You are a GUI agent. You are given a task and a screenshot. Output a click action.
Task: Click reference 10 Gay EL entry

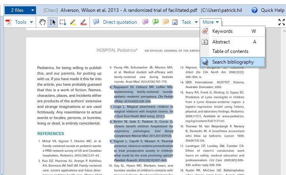click(x=141, y=169)
